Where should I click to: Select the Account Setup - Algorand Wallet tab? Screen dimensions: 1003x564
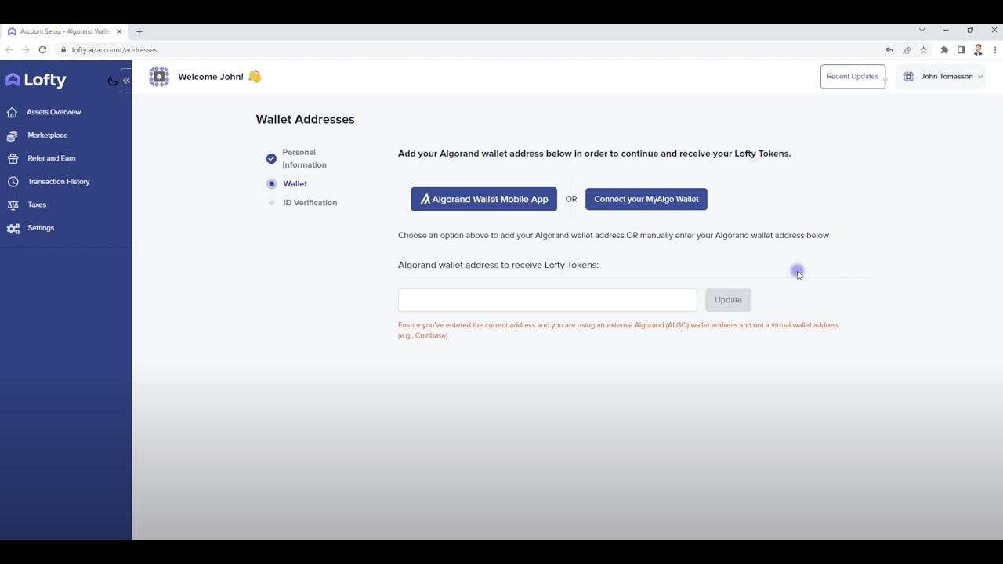[64, 31]
